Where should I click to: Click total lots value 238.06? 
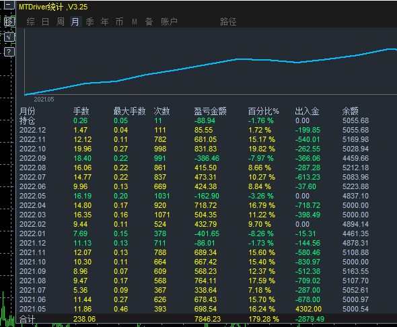[x=85, y=319]
